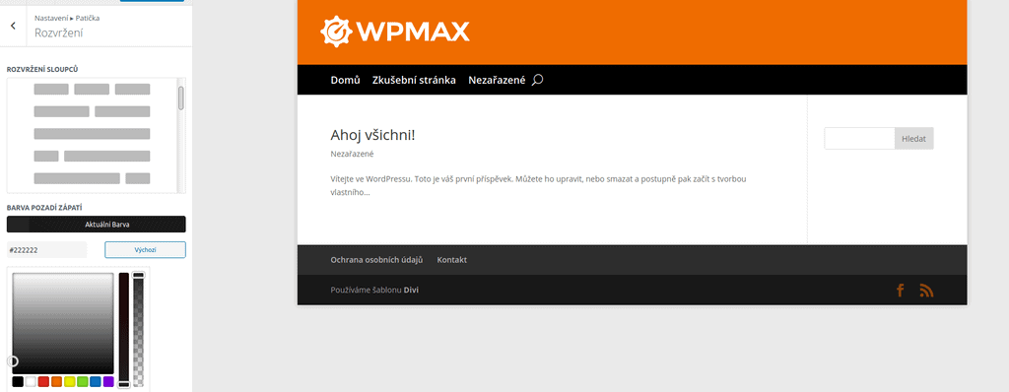
Task: Pick the purple color swatch
Action: (x=108, y=382)
